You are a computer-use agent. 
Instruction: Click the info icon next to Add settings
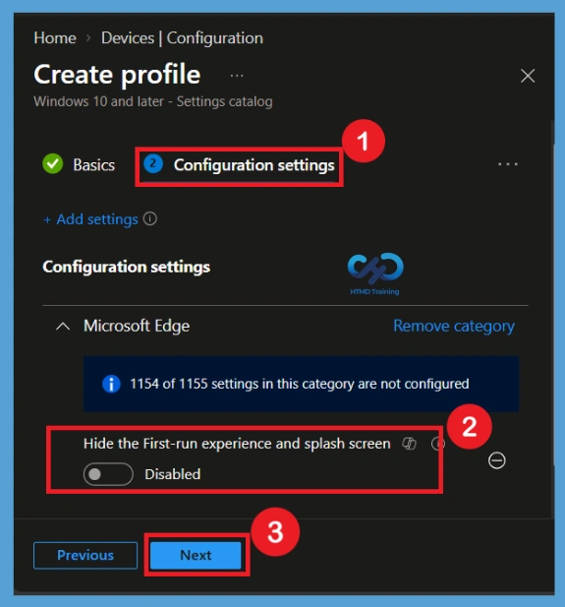click(150, 218)
